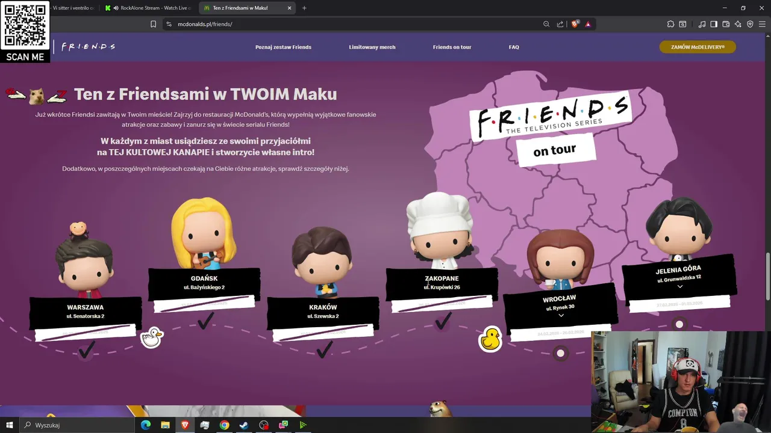Screen dimensions: 771x433
Task: Close the Ten z Friendsami w Maku tab
Action: click(x=289, y=8)
